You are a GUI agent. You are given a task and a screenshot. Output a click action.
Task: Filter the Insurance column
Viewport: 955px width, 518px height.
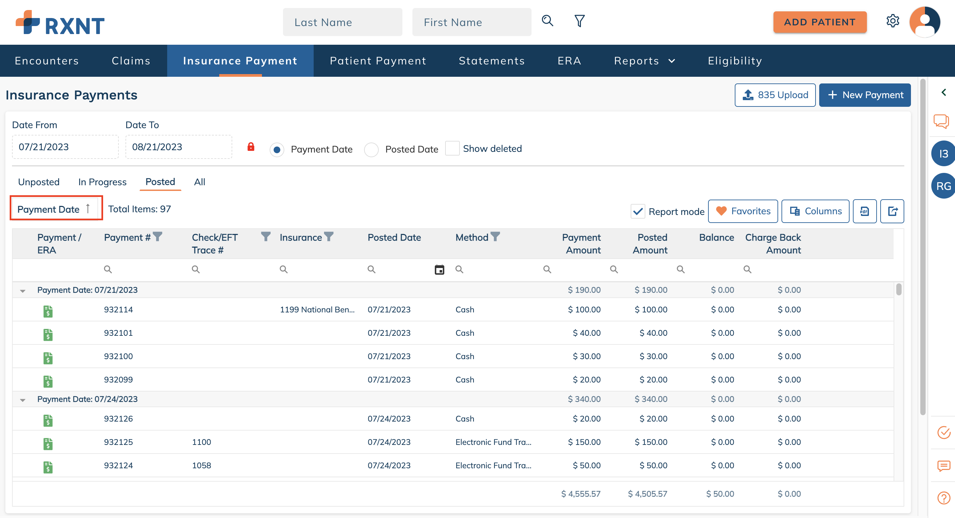coord(329,237)
